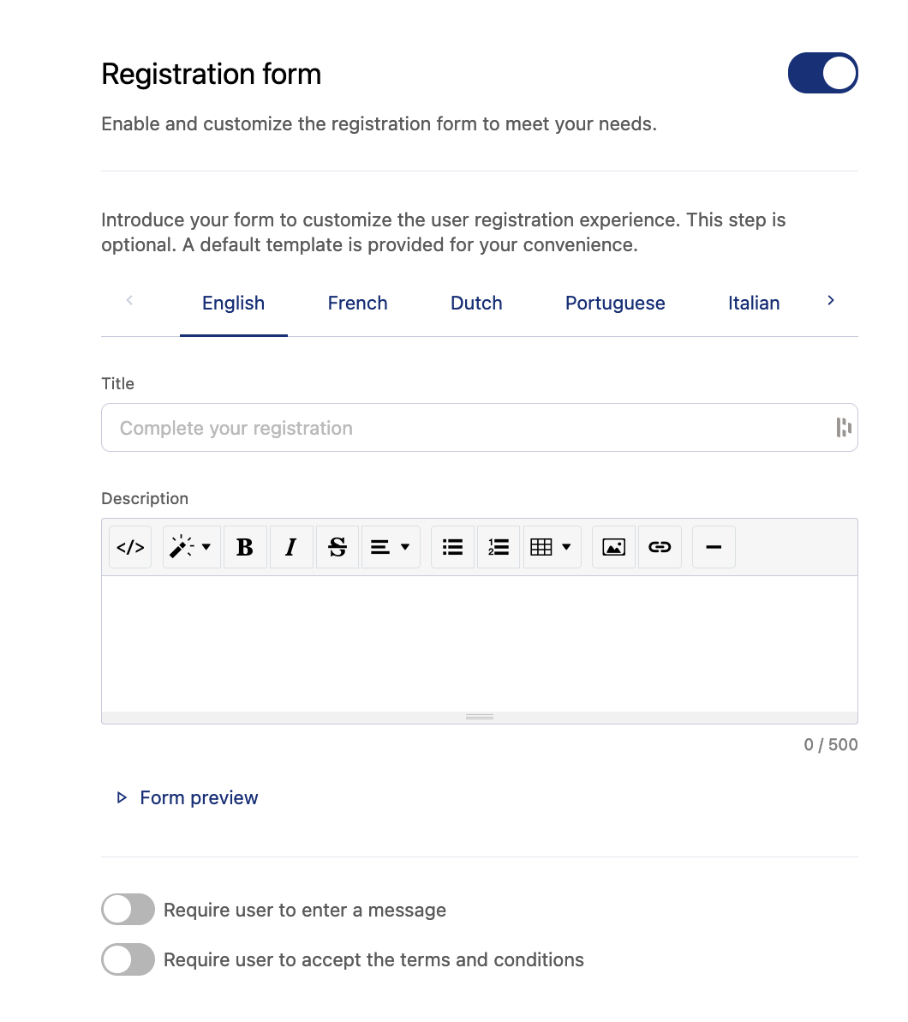Insert an unordered bullet list
The height and width of the screenshot is (1022, 908).
pyautogui.click(x=452, y=547)
